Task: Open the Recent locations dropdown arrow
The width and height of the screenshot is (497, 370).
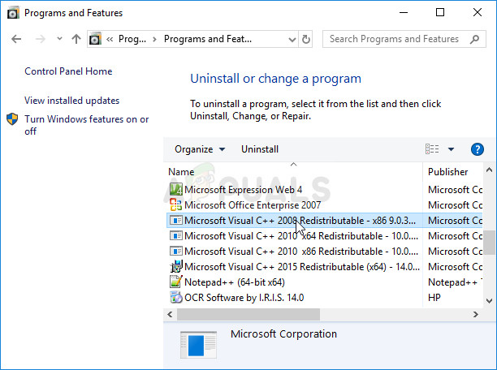Action: click(x=59, y=39)
